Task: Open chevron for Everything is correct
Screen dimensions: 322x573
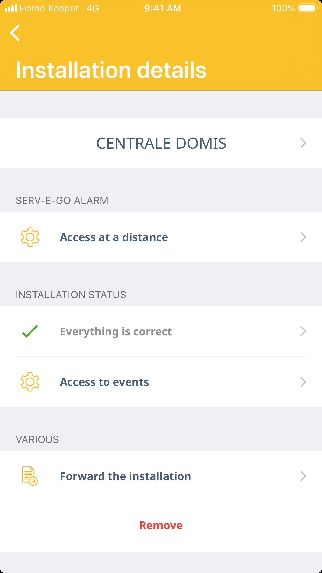Action: coord(303,331)
